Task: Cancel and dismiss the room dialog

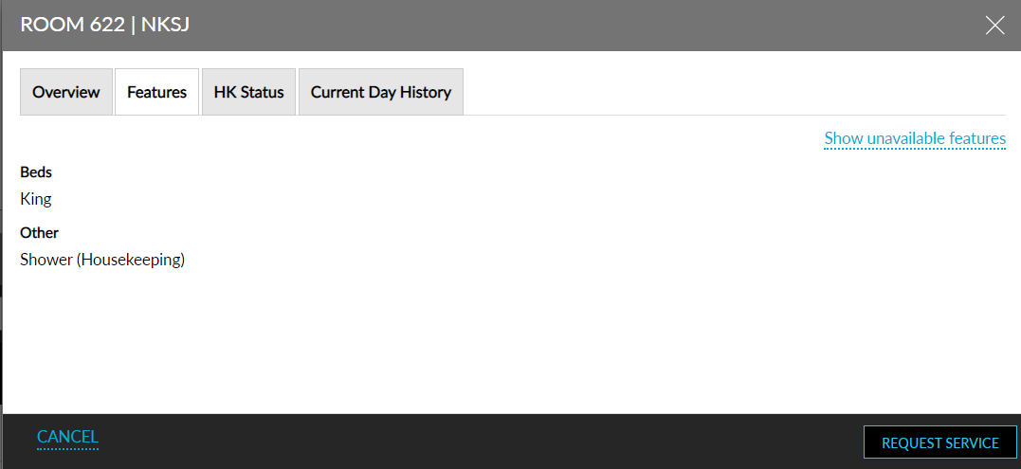Action: [x=67, y=437]
